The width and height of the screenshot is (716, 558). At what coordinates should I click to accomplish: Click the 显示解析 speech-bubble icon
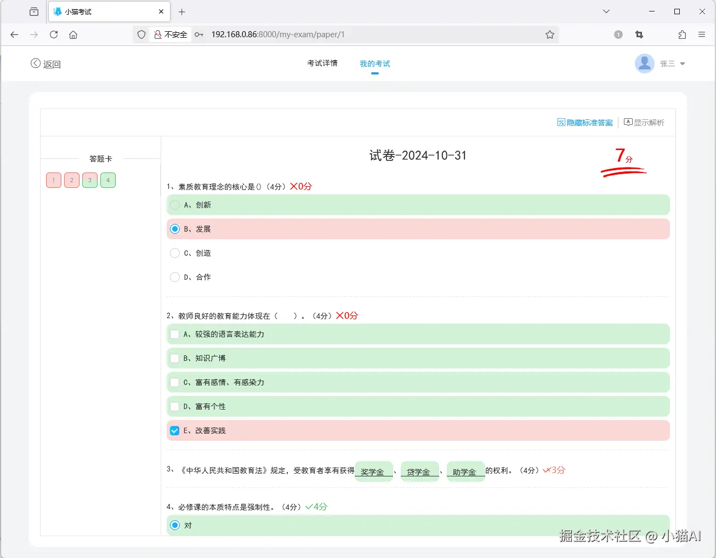pyautogui.click(x=628, y=122)
